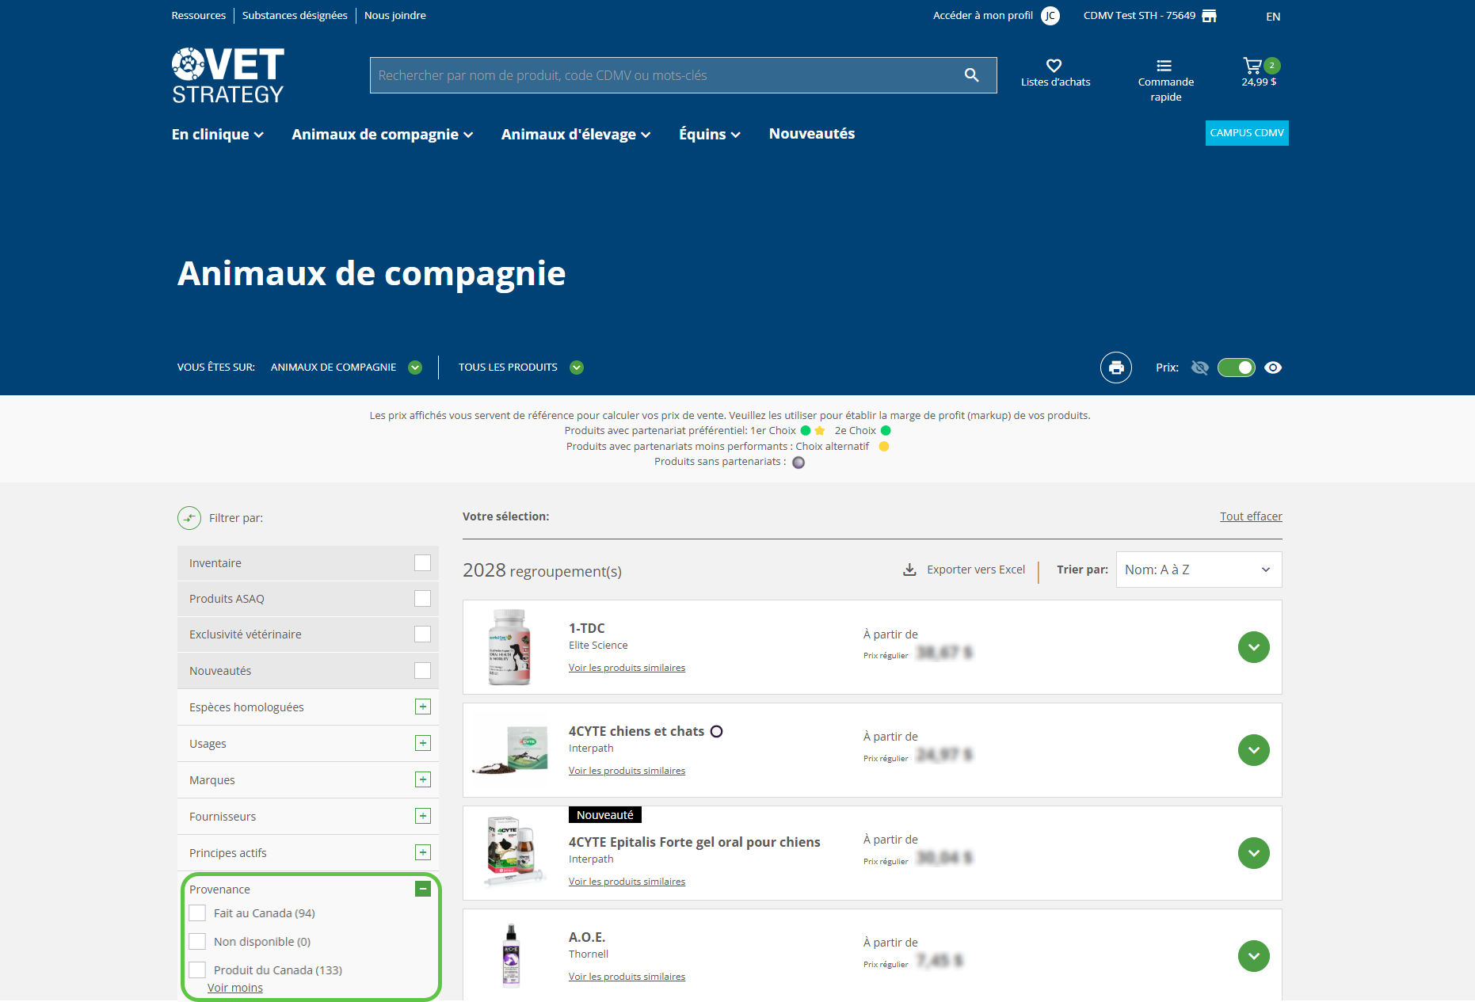Open the Nouveautés menu item
This screenshot has height=1002, width=1475.
point(811,134)
